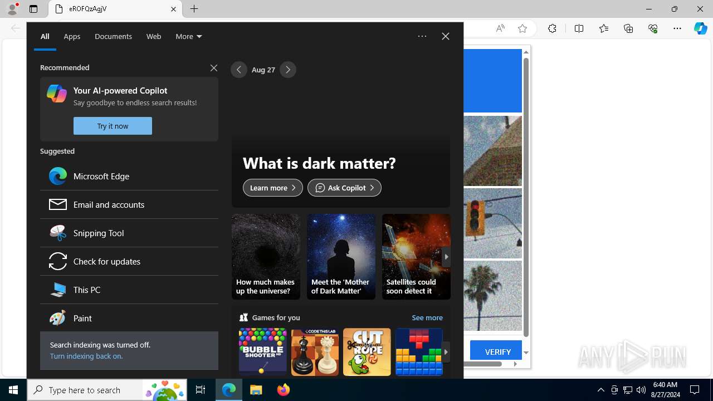Select the palm tree captcha image
The width and height of the screenshot is (713, 401).
point(493,296)
